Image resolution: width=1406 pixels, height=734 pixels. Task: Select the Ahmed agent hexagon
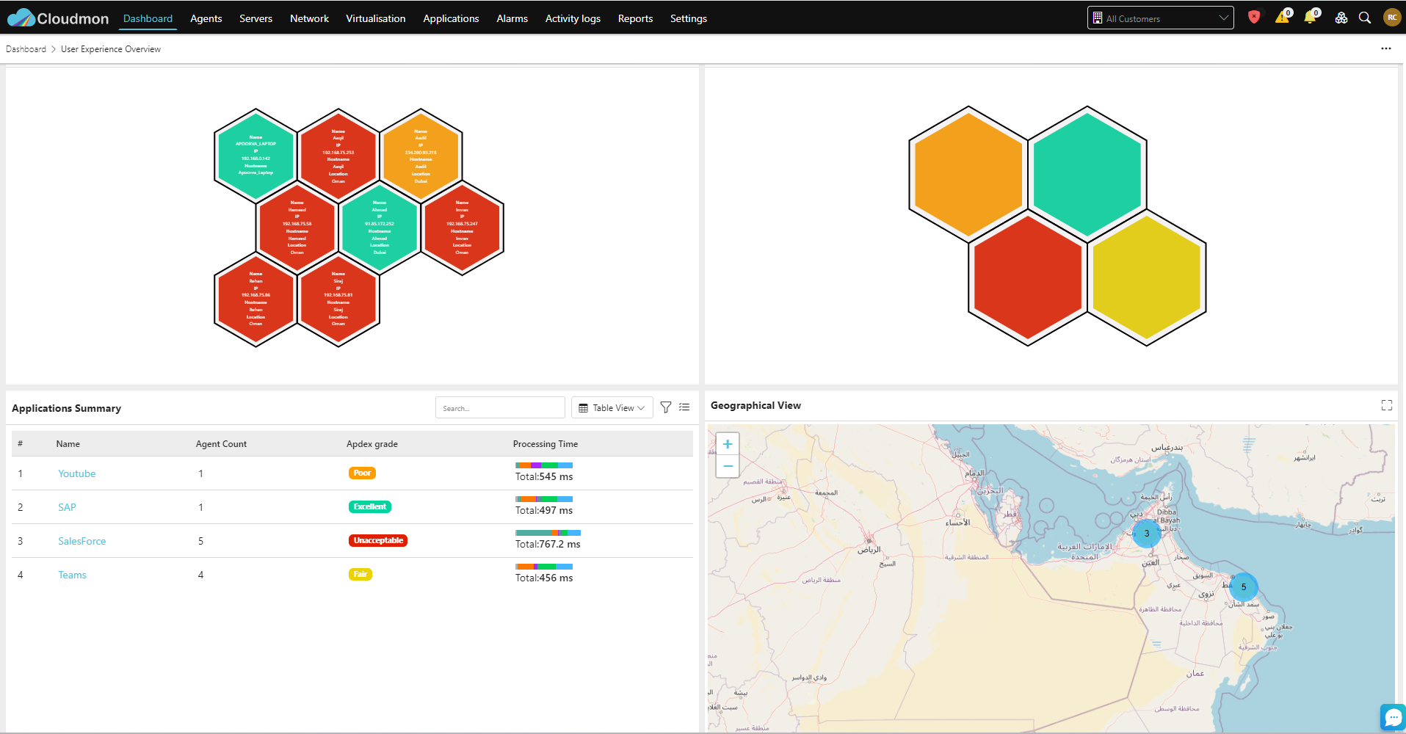pyautogui.click(x=380, y=227)
